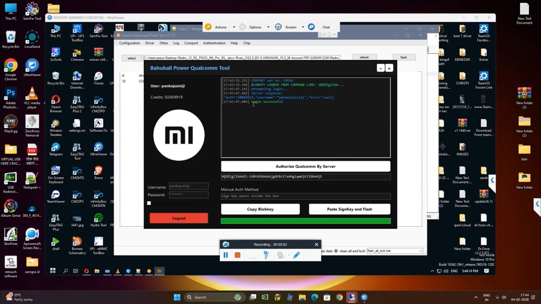Open the recorder webcam option
541x304 pixels.
tap(280, 255)
